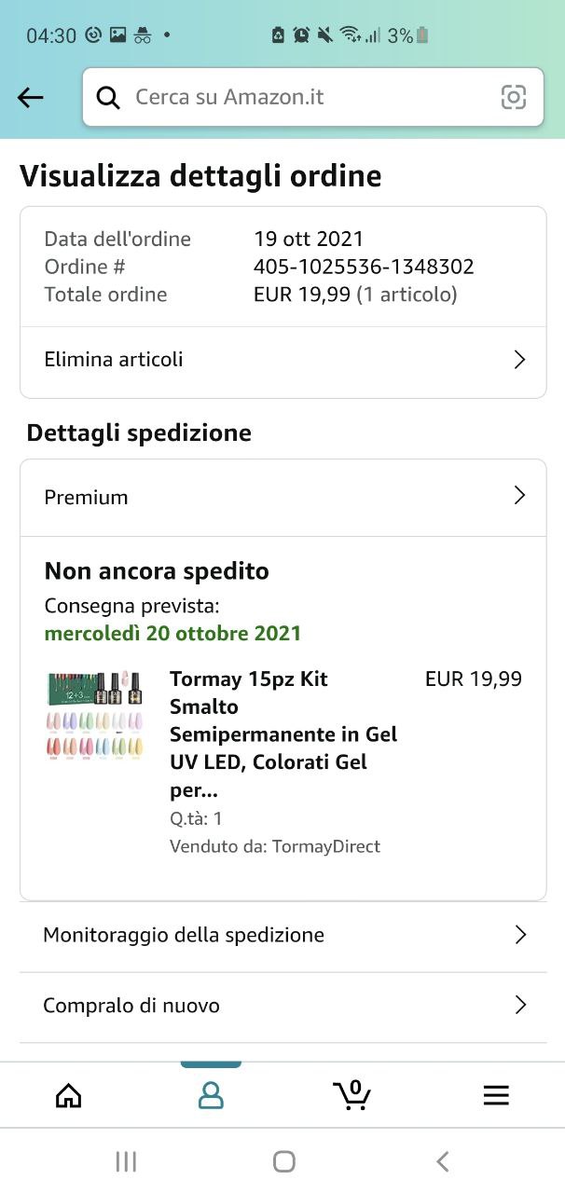Open camera scan in search bar
This screenshot has height=1193, width=565.
tap(513, 97)
